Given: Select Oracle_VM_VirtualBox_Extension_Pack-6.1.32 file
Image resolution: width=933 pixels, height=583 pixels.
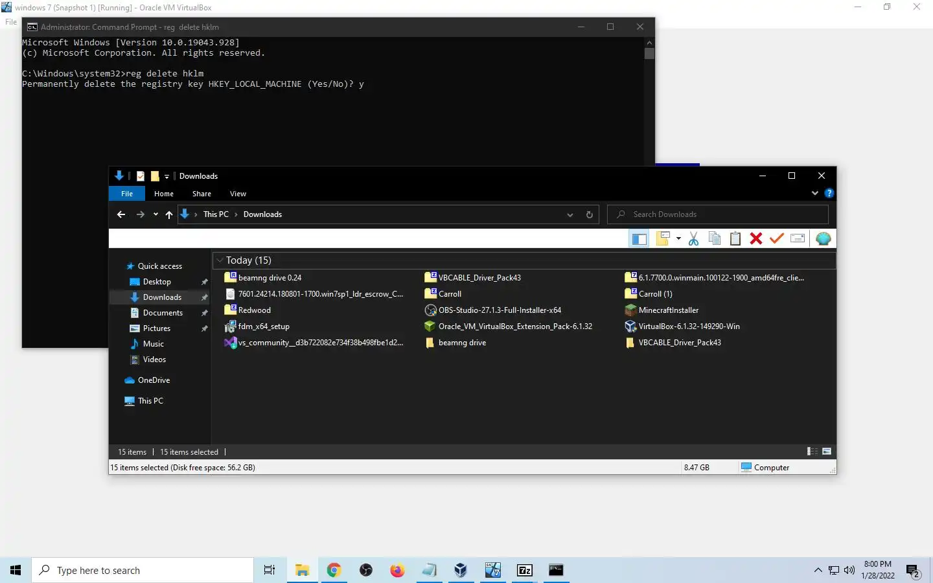Looking at the screenshot, I should pyautogui.click(x=508, y=326).
